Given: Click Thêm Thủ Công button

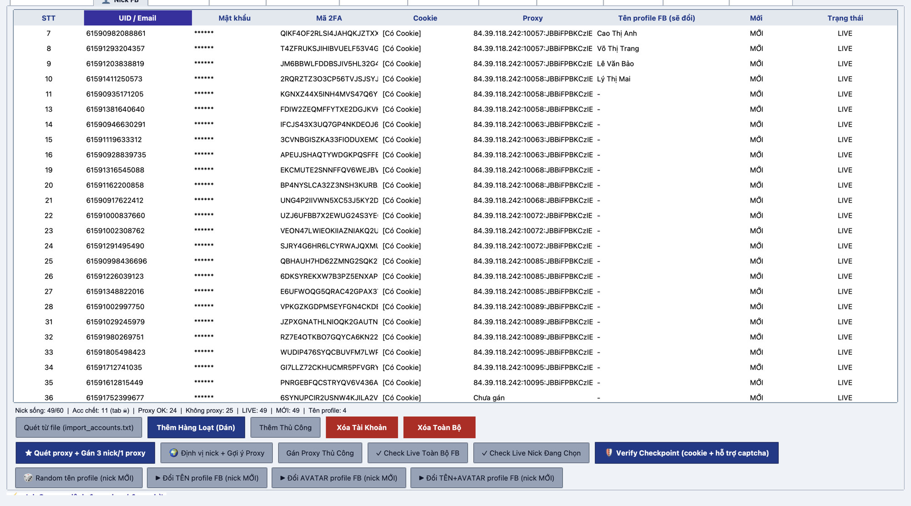Looking at the screenshot, I should point(286,427).
